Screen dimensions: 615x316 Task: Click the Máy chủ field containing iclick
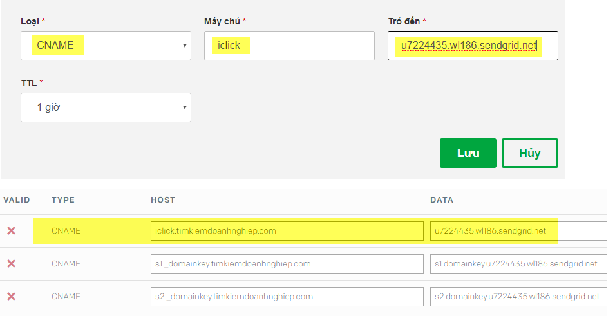[x=289, y=46]
